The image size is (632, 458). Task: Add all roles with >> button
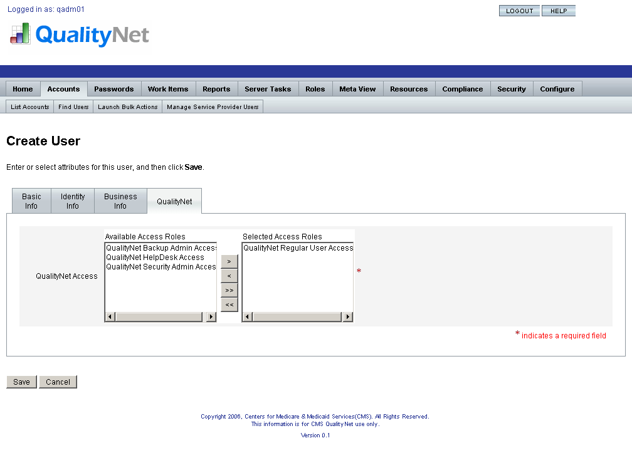coord(229,291)
